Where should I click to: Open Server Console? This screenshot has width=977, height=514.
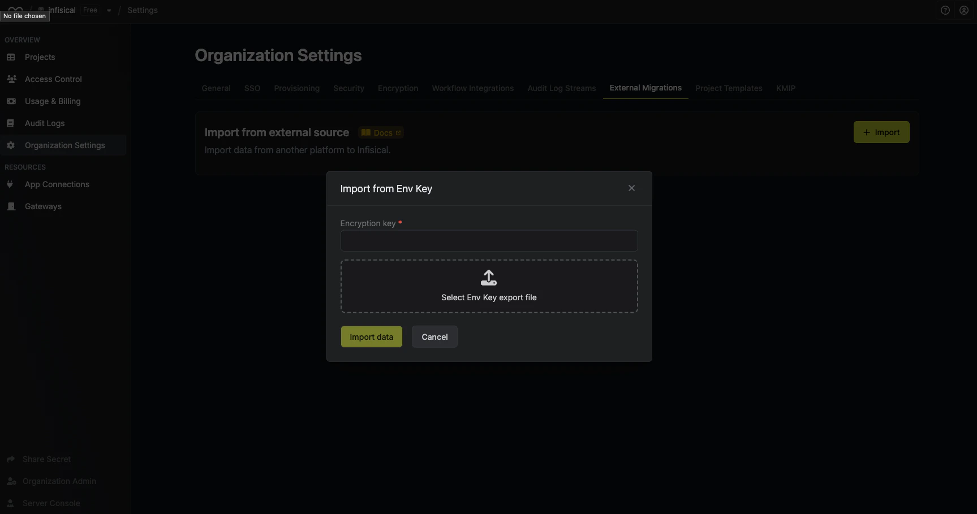point(51,503)
